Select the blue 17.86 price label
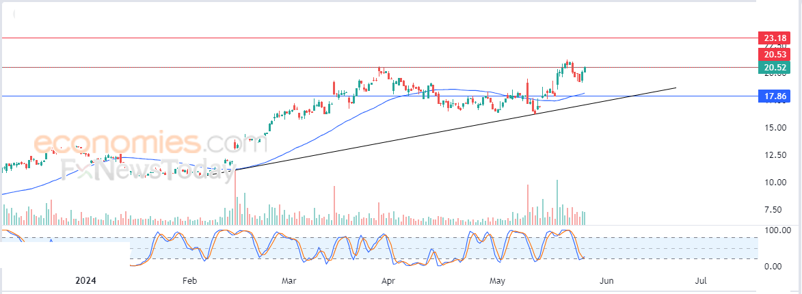This screenshot has width=802, height=294. pyautogui.click(x=775, y=96)
